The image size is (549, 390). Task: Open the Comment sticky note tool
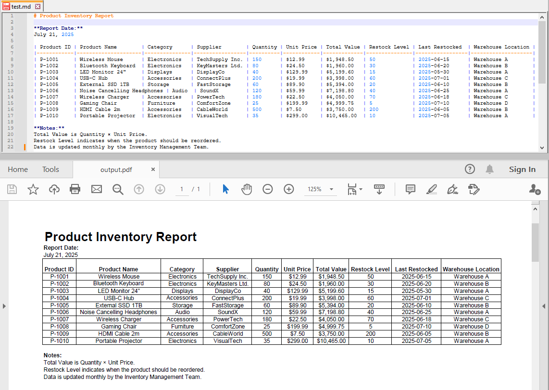point(410,189)
